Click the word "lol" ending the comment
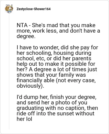This screenshot has height=134, width=109. (29, 119)
